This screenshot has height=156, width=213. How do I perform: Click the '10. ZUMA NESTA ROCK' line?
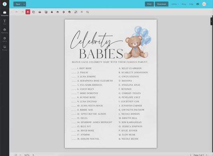click(x=87, y=106)
